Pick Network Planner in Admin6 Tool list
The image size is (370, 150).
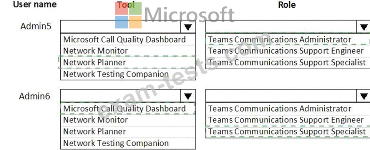point(128,131)
